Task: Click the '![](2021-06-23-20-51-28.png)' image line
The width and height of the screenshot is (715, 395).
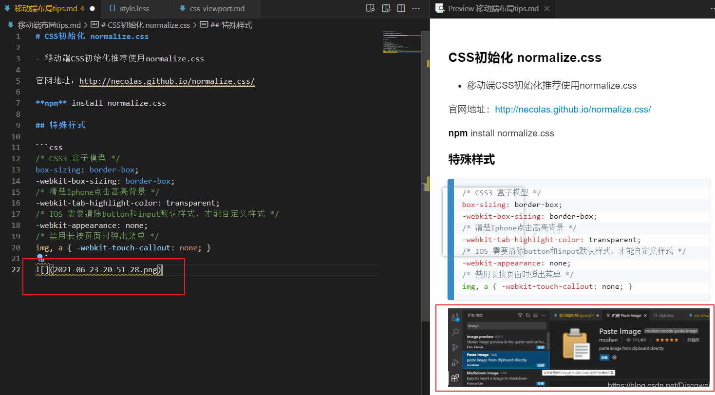Action: (99, 270)
